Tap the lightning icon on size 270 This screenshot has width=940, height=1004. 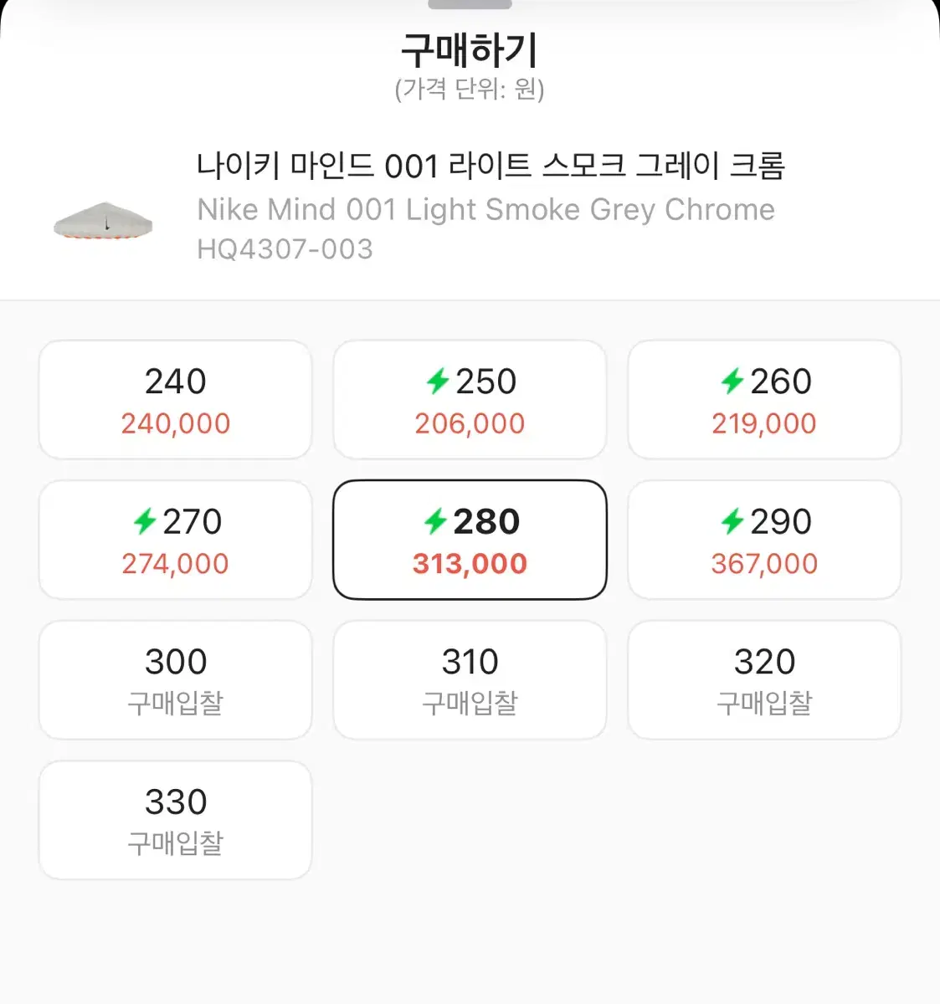click(x=145, y=522)
